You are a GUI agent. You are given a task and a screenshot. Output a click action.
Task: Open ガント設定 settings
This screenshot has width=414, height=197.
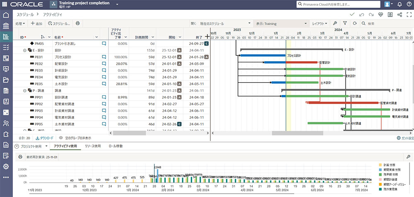(x=406, y=138)
